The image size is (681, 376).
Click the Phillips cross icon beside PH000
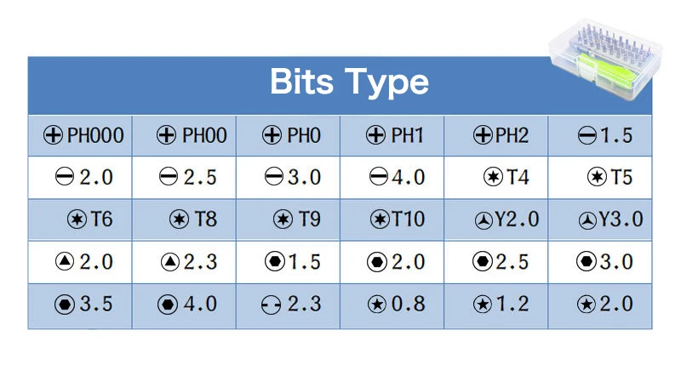pyautogui.click(x=53, y=135)
